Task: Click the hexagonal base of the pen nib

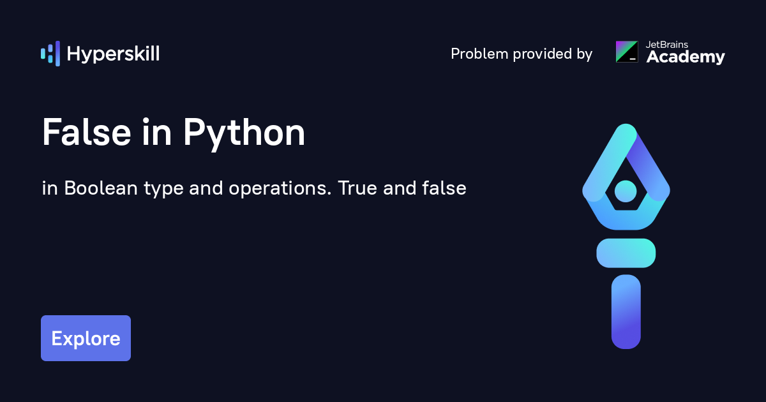Action: point(626,216)
